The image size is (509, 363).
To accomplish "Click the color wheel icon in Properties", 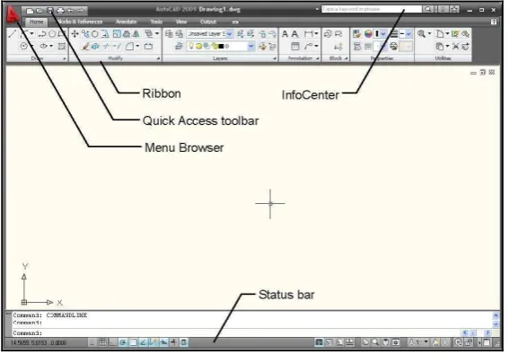I will pos(368,34).
